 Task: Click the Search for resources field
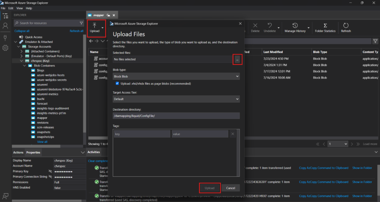[x=49, y=23]
